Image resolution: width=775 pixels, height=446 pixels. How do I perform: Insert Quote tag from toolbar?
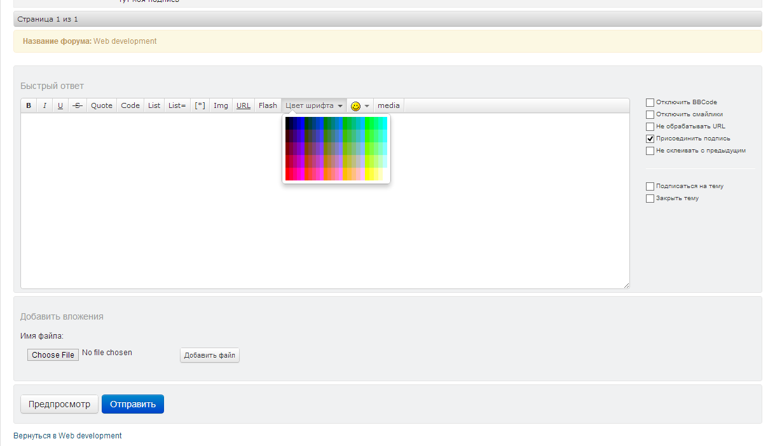pos(102,105)
